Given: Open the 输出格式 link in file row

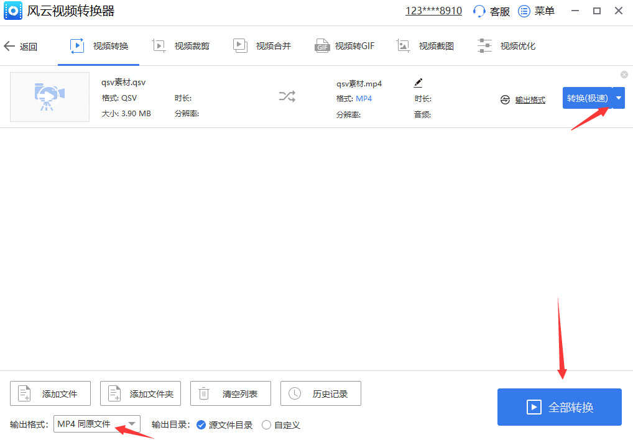Looking at the screenshot, I should (530, 99).
